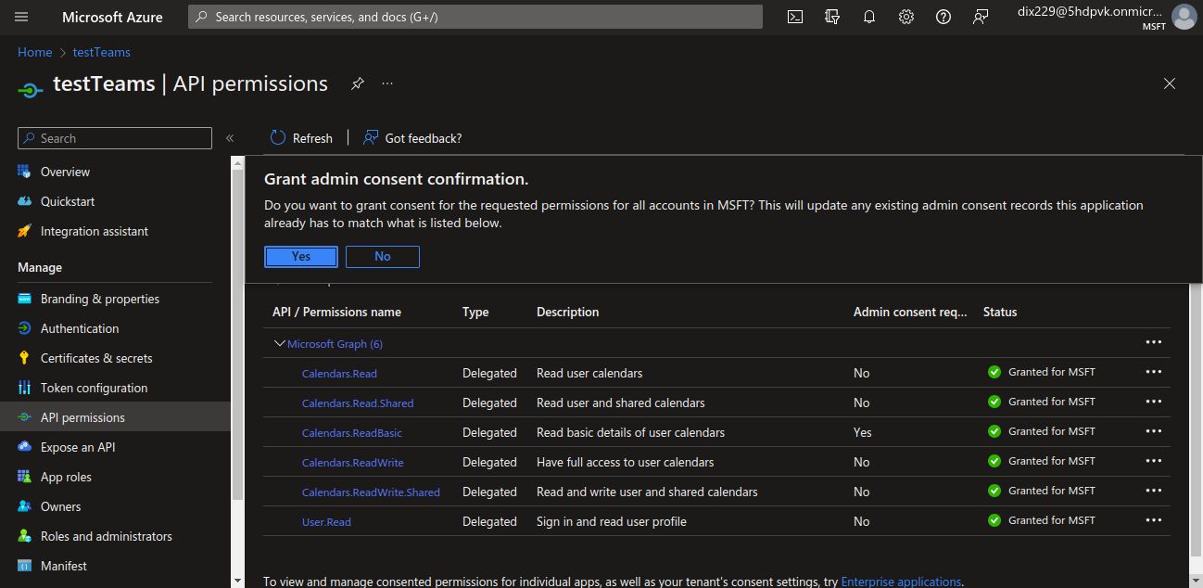Open the notifications bell
The width and height of the screenshot is (1203, 588).
(x=869, y=17)
